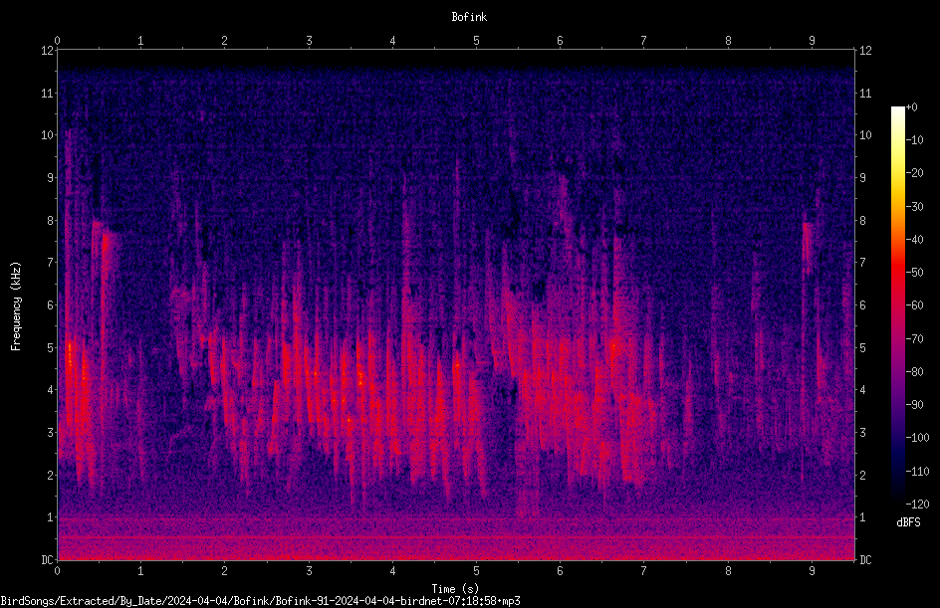Screen dimensions: 940x608
Task: Click the -50 mark on dBFS color scale
Action: point(915,272)
